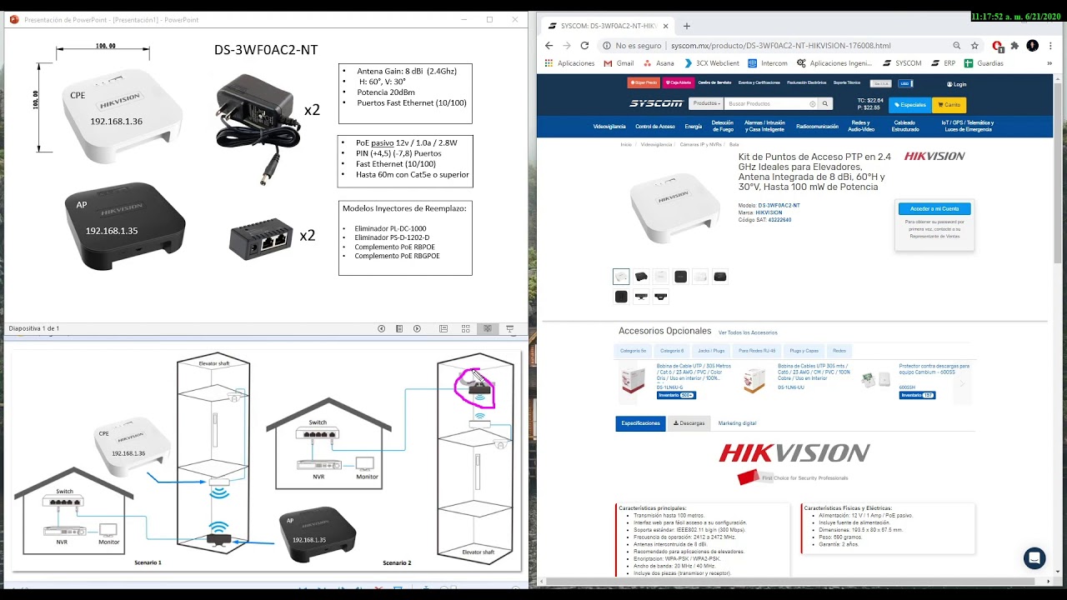Open the Guardias bookmark

(x=984, y=63)
